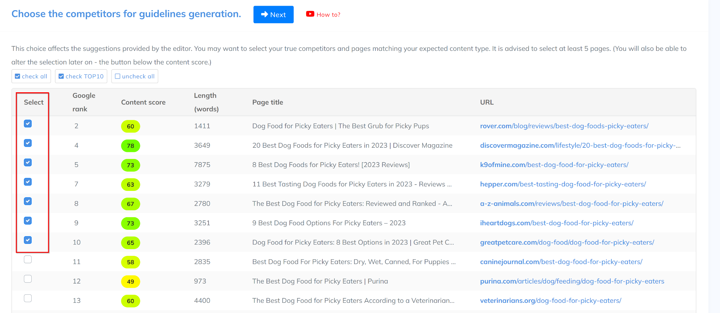Open the a-z-animals.com reviews link
This screenshot has height=313, width=720.
pos(572,204)
